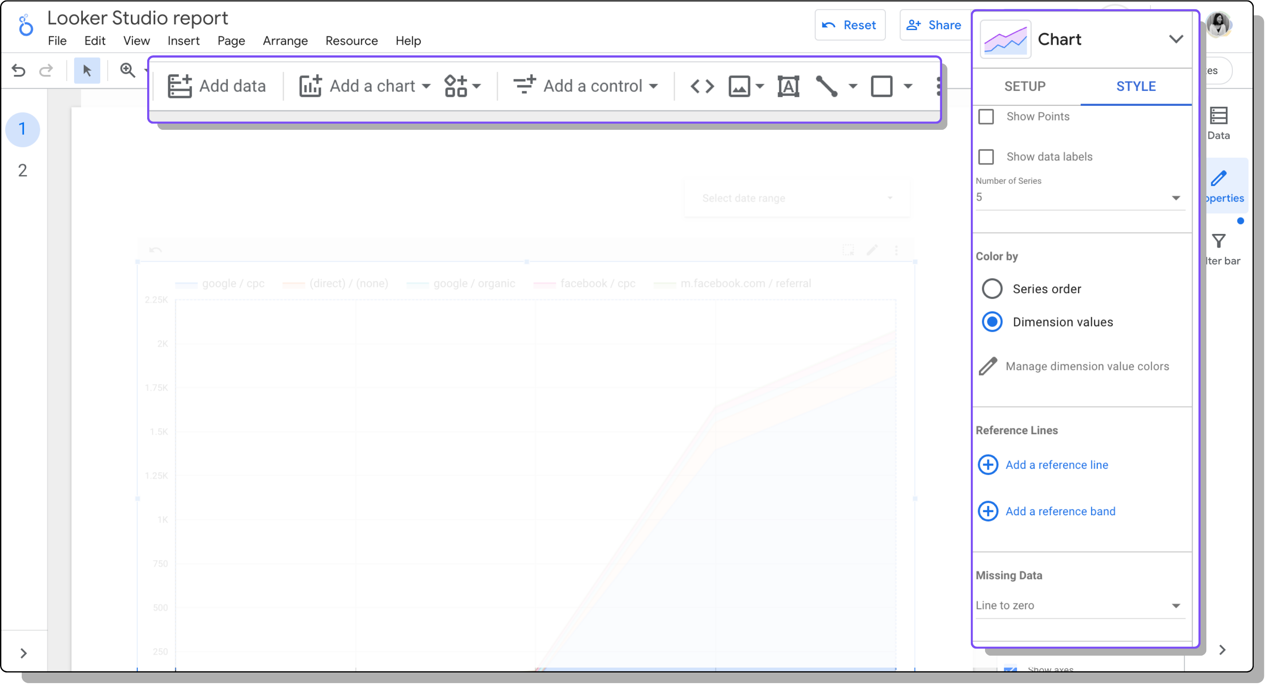
Task: Go to page 2 thumbnail
Action: tap(22, 171)
